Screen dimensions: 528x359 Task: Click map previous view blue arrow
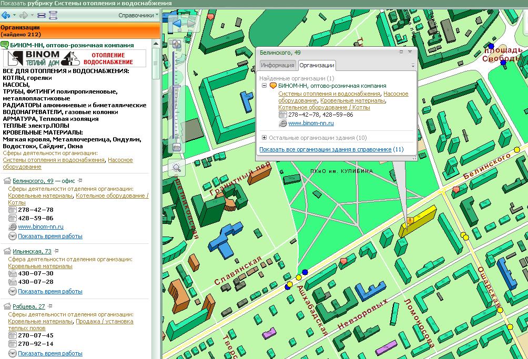(x=177, y=24)
